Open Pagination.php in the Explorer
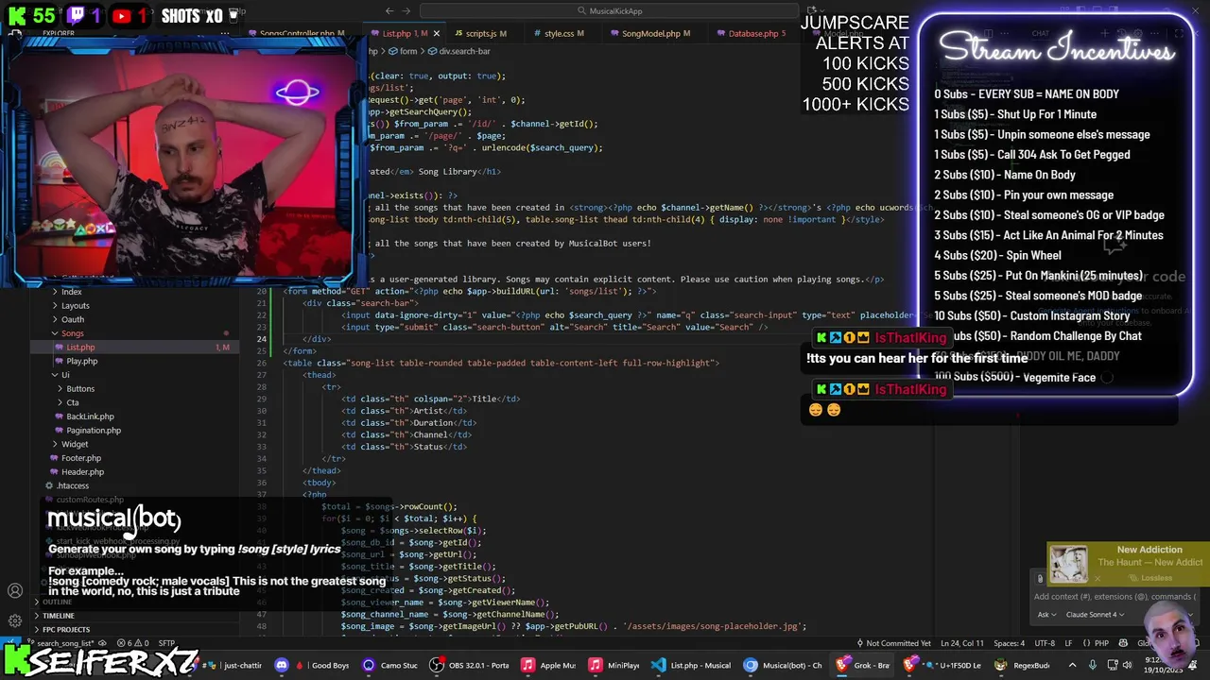1210x680 pixels. pos(93,431)
